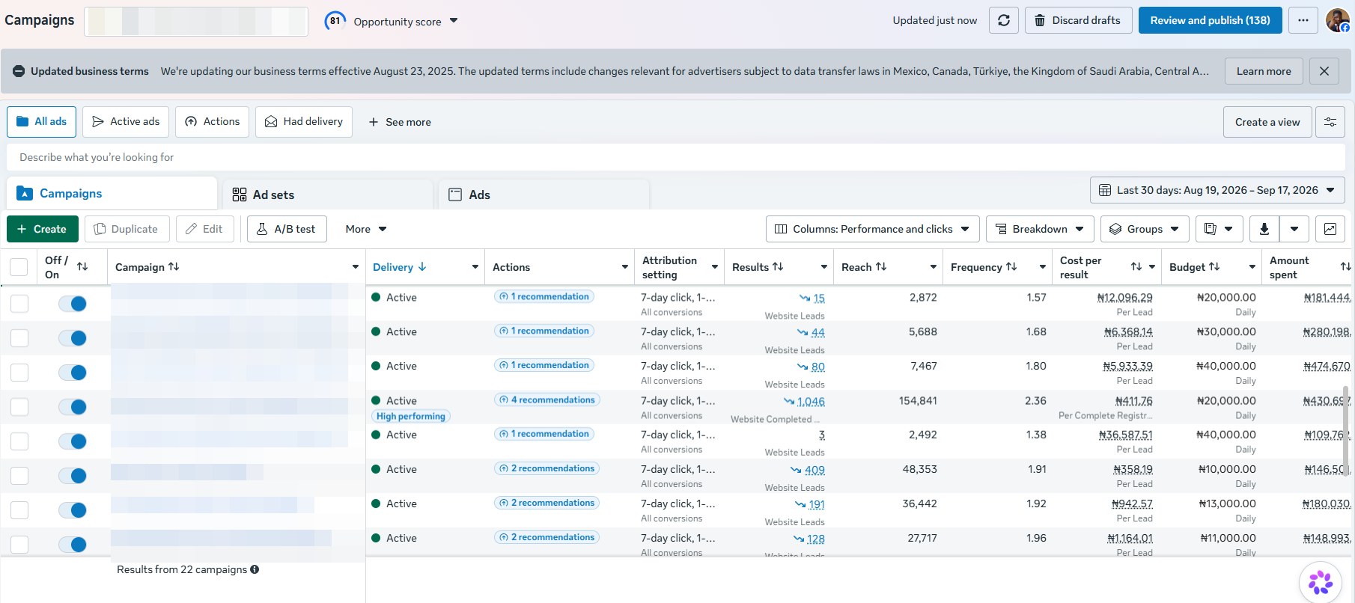1355x603 pixels.
Task: Open the 4 recommendations badge
Action: click(x=547, y=400)
